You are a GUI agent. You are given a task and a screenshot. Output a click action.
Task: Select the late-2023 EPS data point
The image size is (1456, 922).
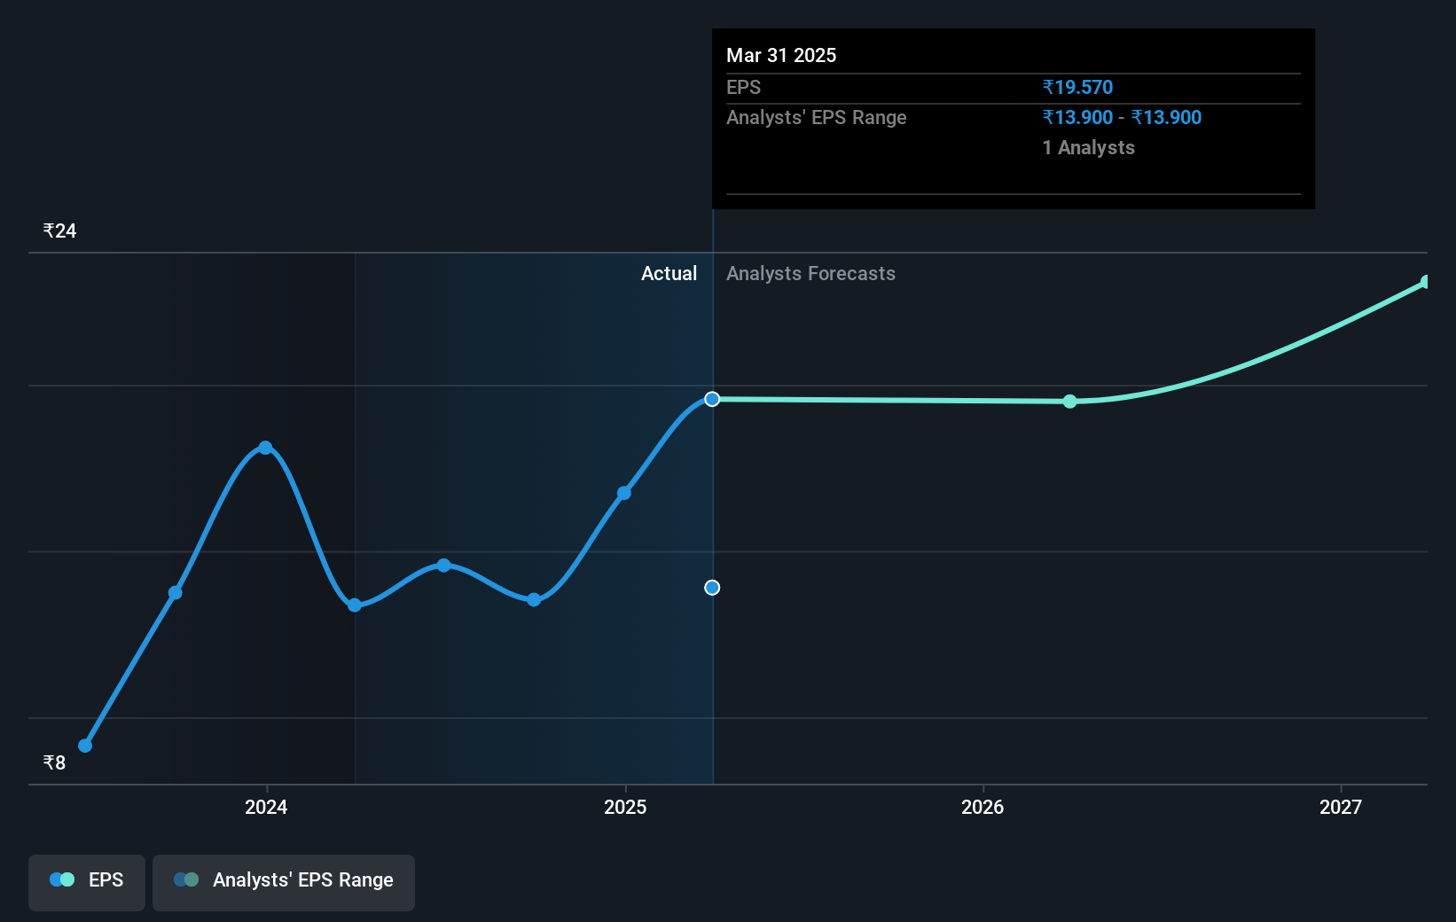coord(176,592)
